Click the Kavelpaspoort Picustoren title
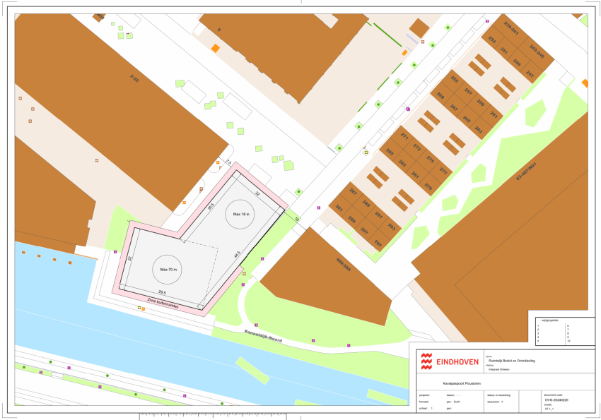 coord(462,383)
